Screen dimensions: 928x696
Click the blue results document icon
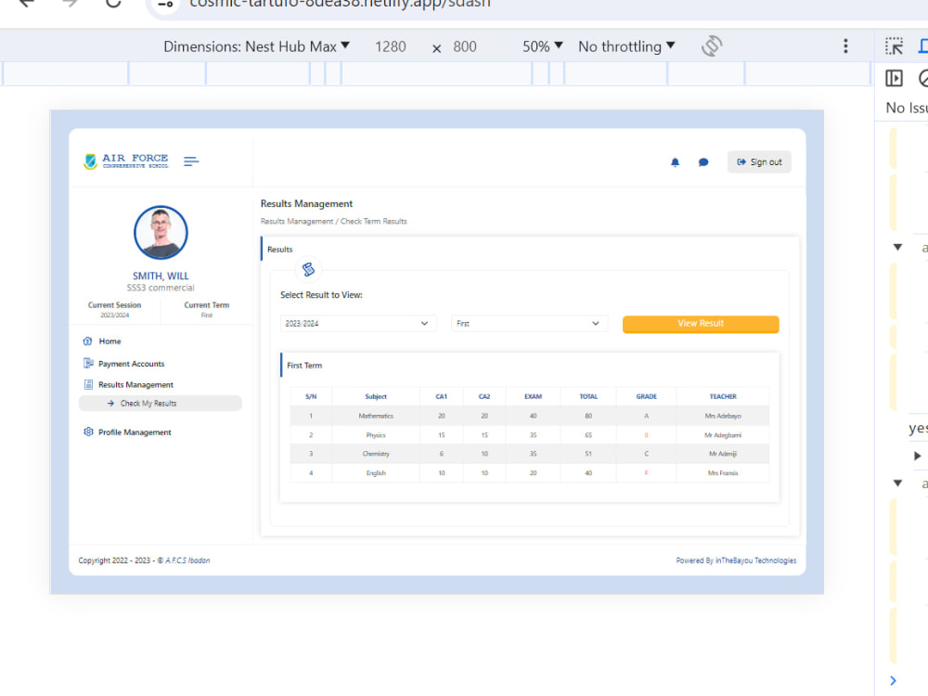tap(308, 270)
